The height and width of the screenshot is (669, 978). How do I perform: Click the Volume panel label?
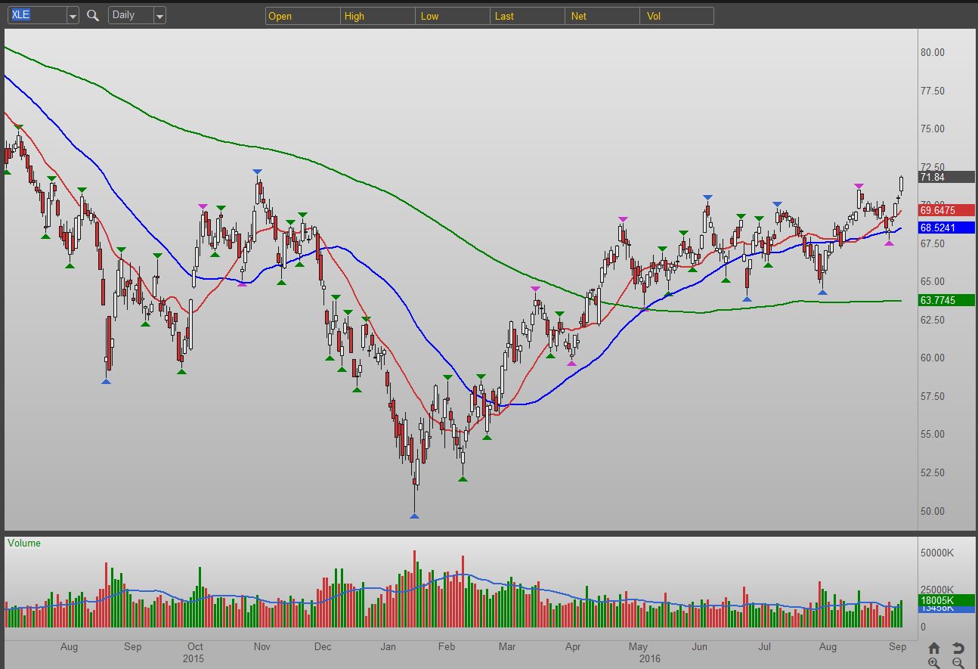(26, 543)
